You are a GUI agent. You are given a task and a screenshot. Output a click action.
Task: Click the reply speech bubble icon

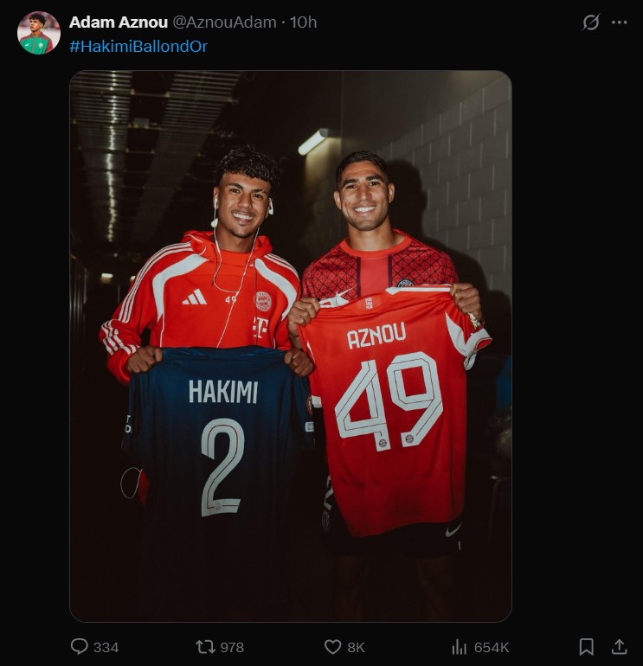click(80, 646)
